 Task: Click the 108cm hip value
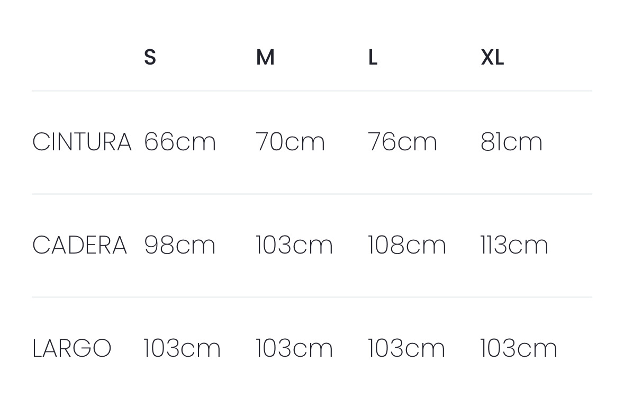(407, 245)
